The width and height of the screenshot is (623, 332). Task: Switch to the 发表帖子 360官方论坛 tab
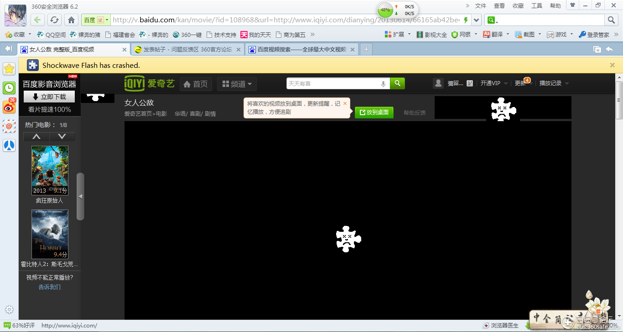tap(187, 50)
